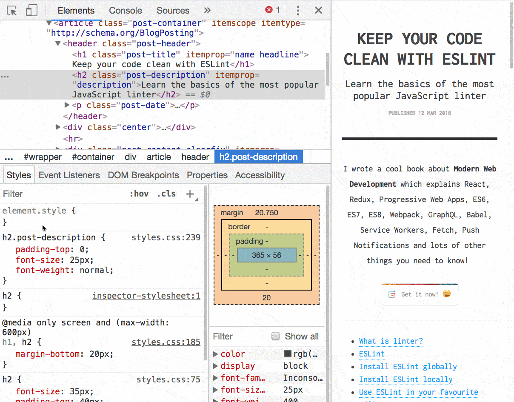The image size is (514, 402).
Task: Expand the color property in Computed pane
Action: (x=215, y=354)
